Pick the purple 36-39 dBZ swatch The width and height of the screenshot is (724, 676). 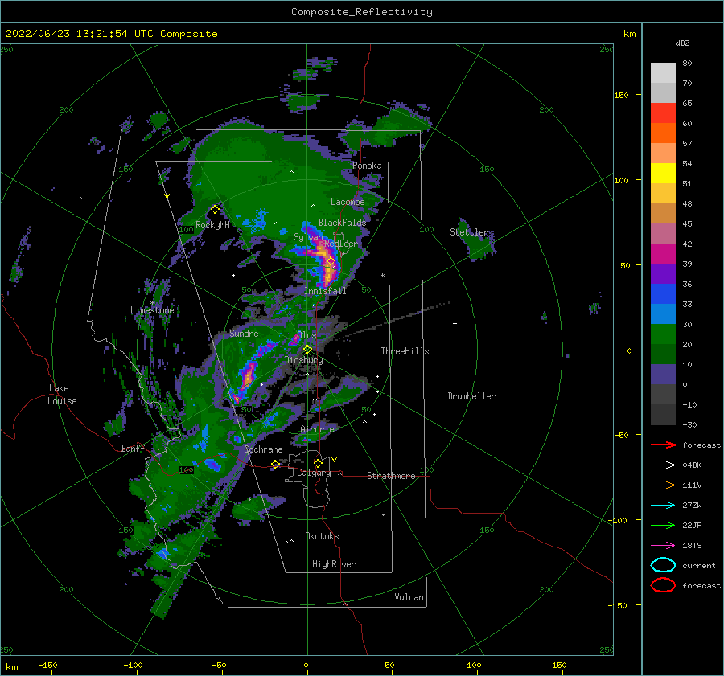point(663,274)
